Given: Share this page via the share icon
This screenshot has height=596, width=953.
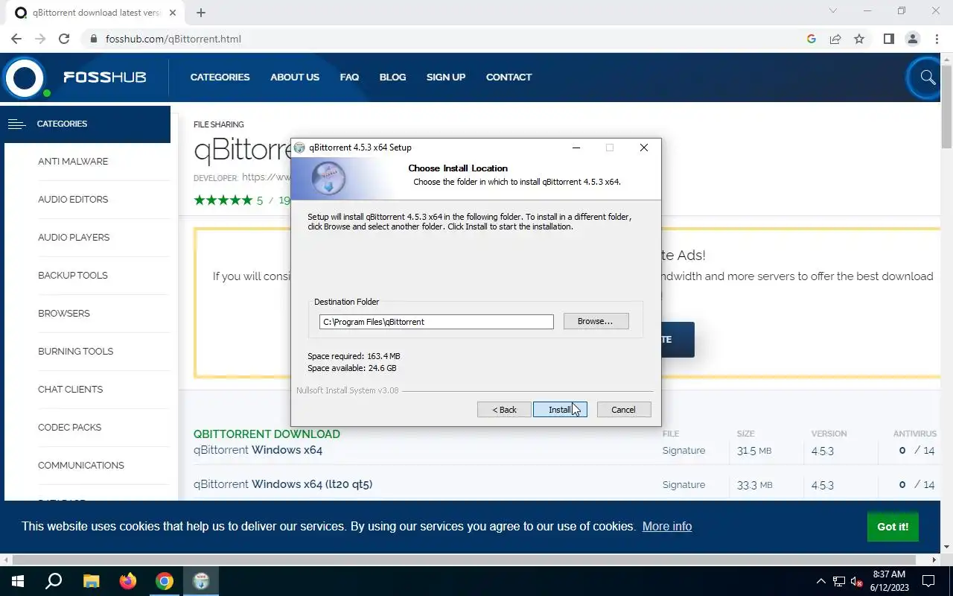Looking at the screenshot, I should (x=835, y=39).
